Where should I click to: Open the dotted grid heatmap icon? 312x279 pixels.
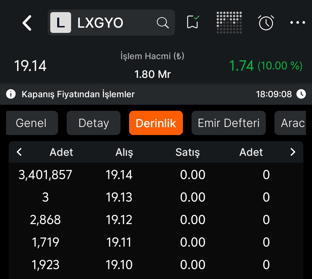(x=229, y=23)
